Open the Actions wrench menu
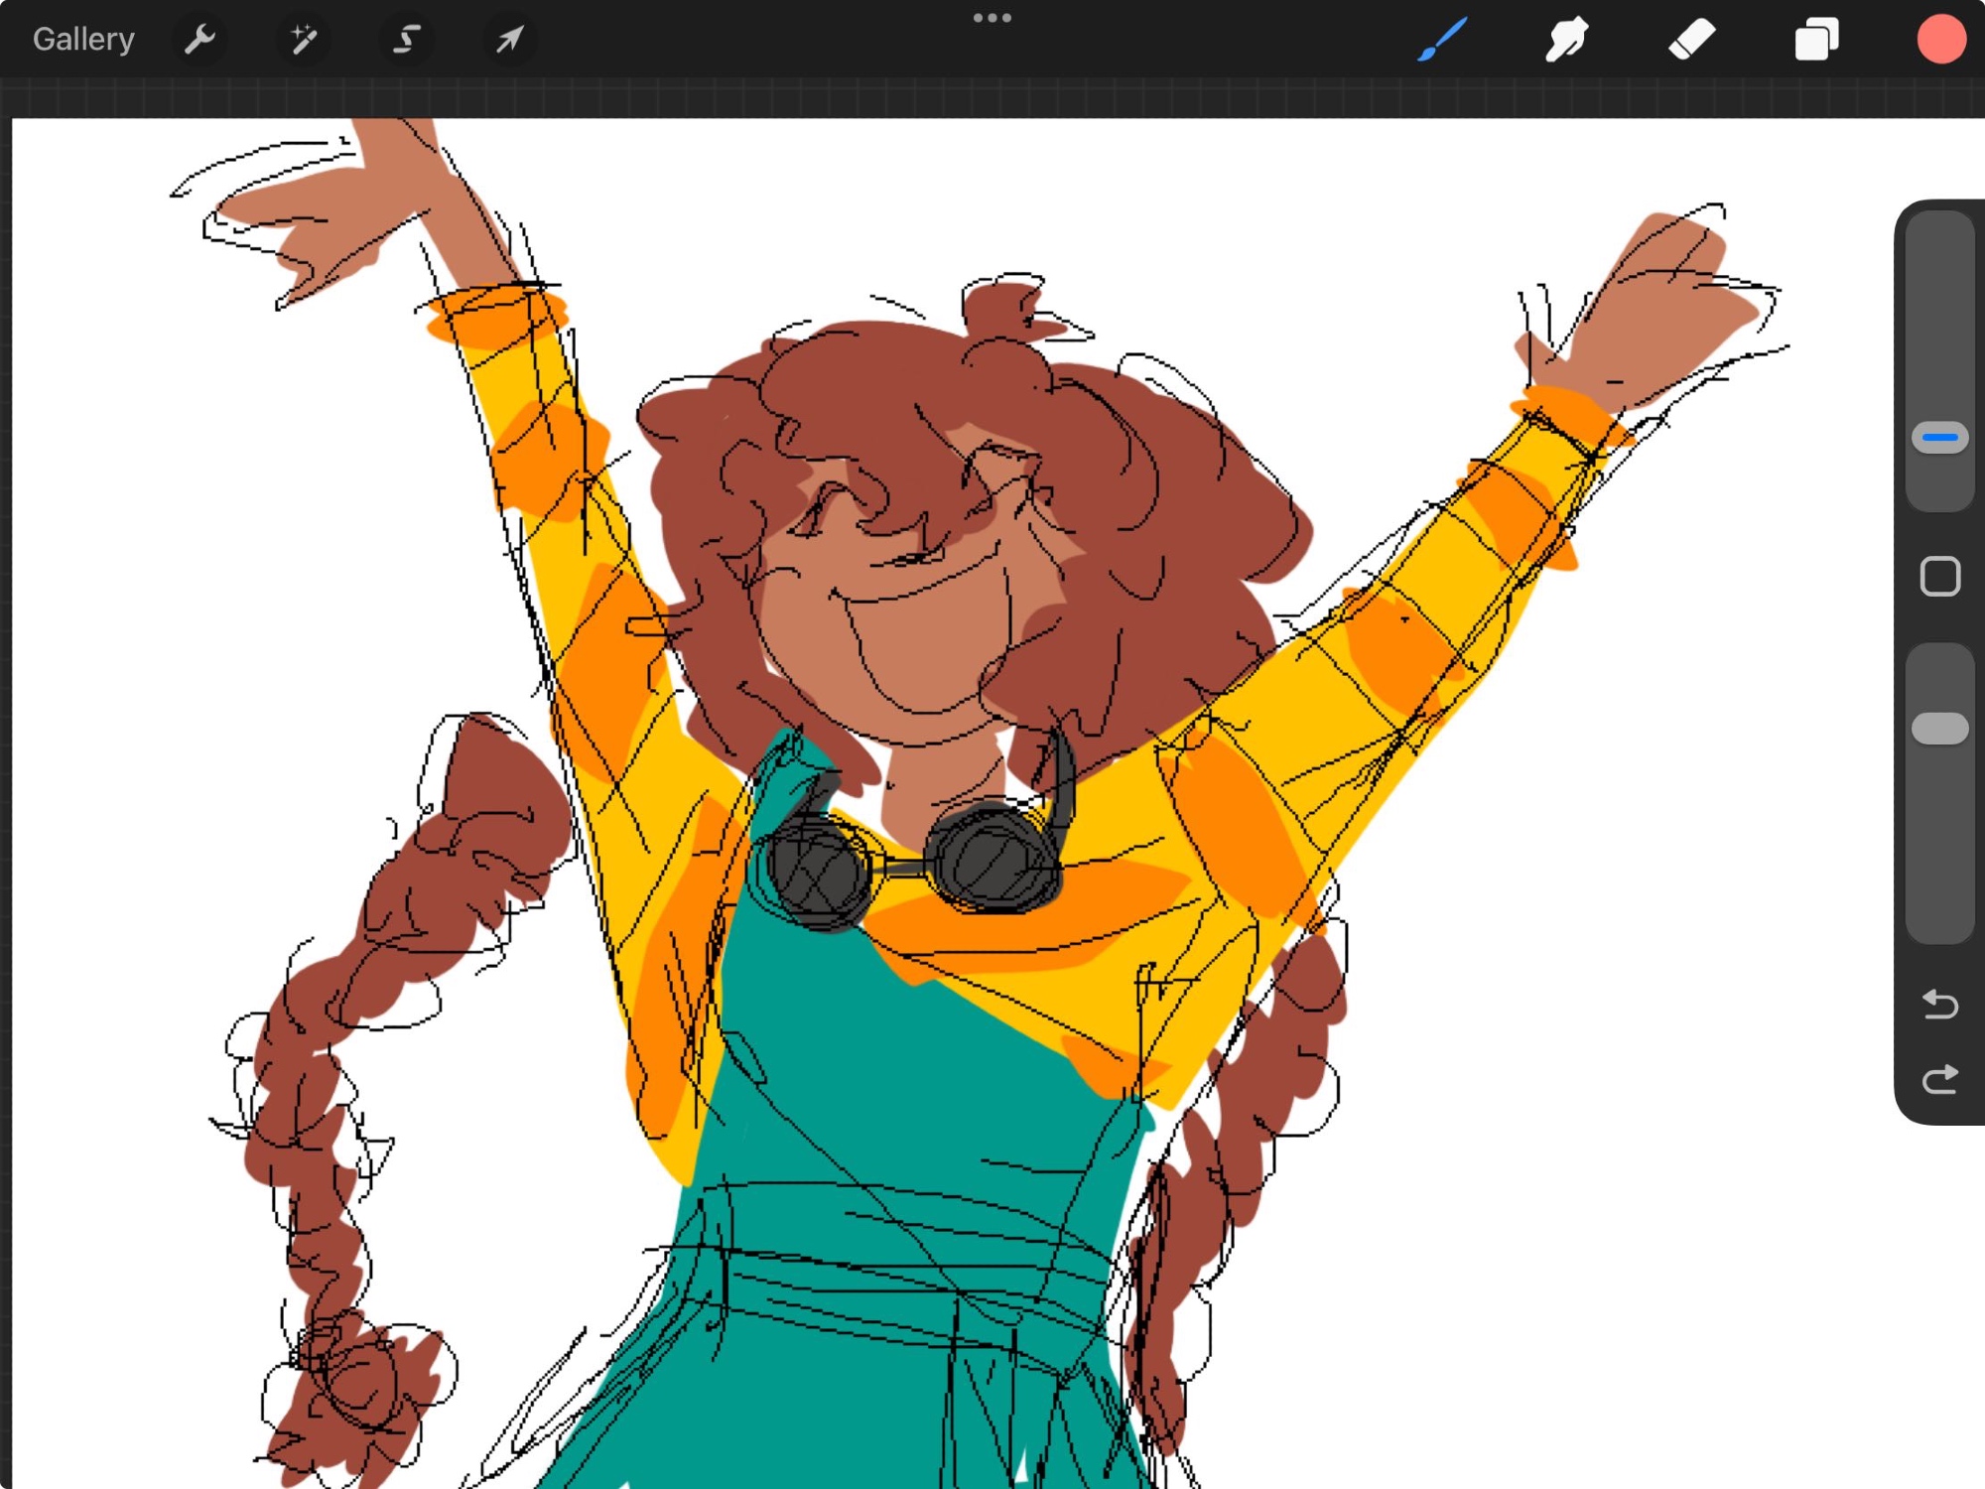Screen dimensions: 1985x1489 [199, 40]
